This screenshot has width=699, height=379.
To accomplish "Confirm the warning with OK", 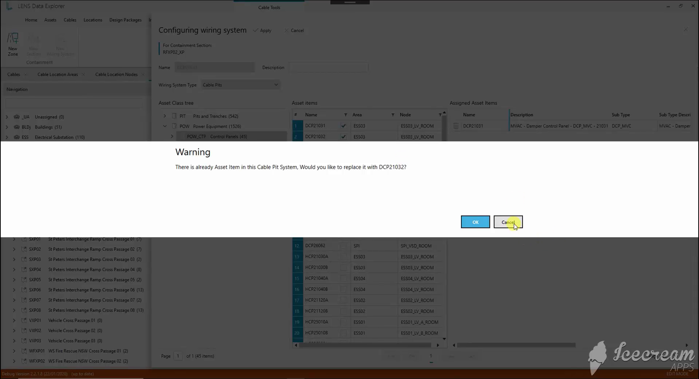I will [475, 222].
